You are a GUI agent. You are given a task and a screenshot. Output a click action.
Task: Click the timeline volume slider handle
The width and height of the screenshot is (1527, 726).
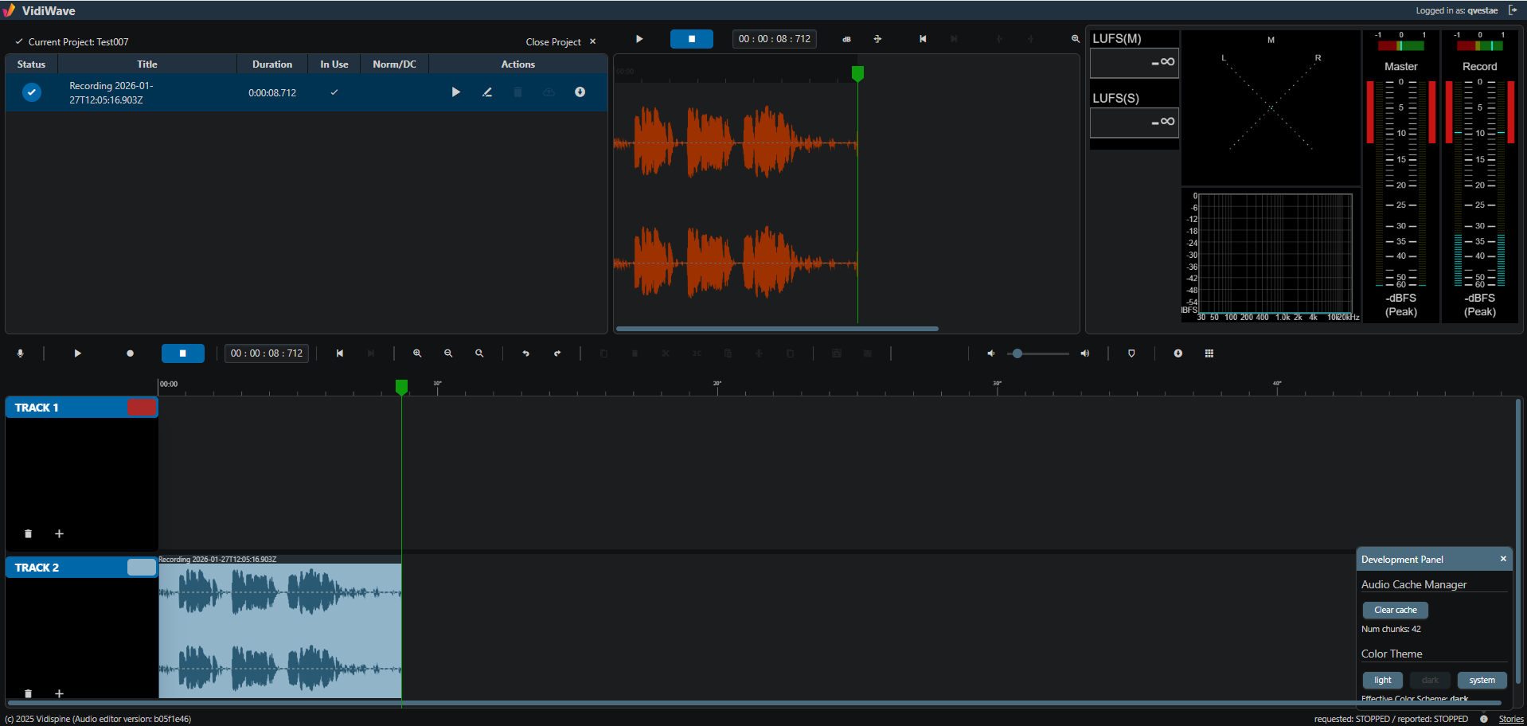1017,353
